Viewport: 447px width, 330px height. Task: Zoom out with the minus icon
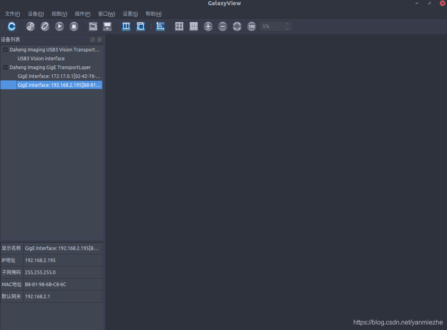point(223,26)
